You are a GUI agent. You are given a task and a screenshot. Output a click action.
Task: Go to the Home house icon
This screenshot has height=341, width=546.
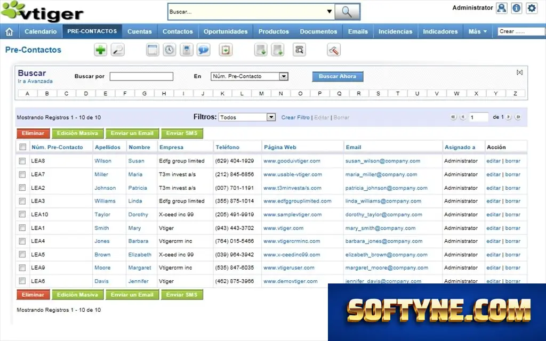point(10,31)
